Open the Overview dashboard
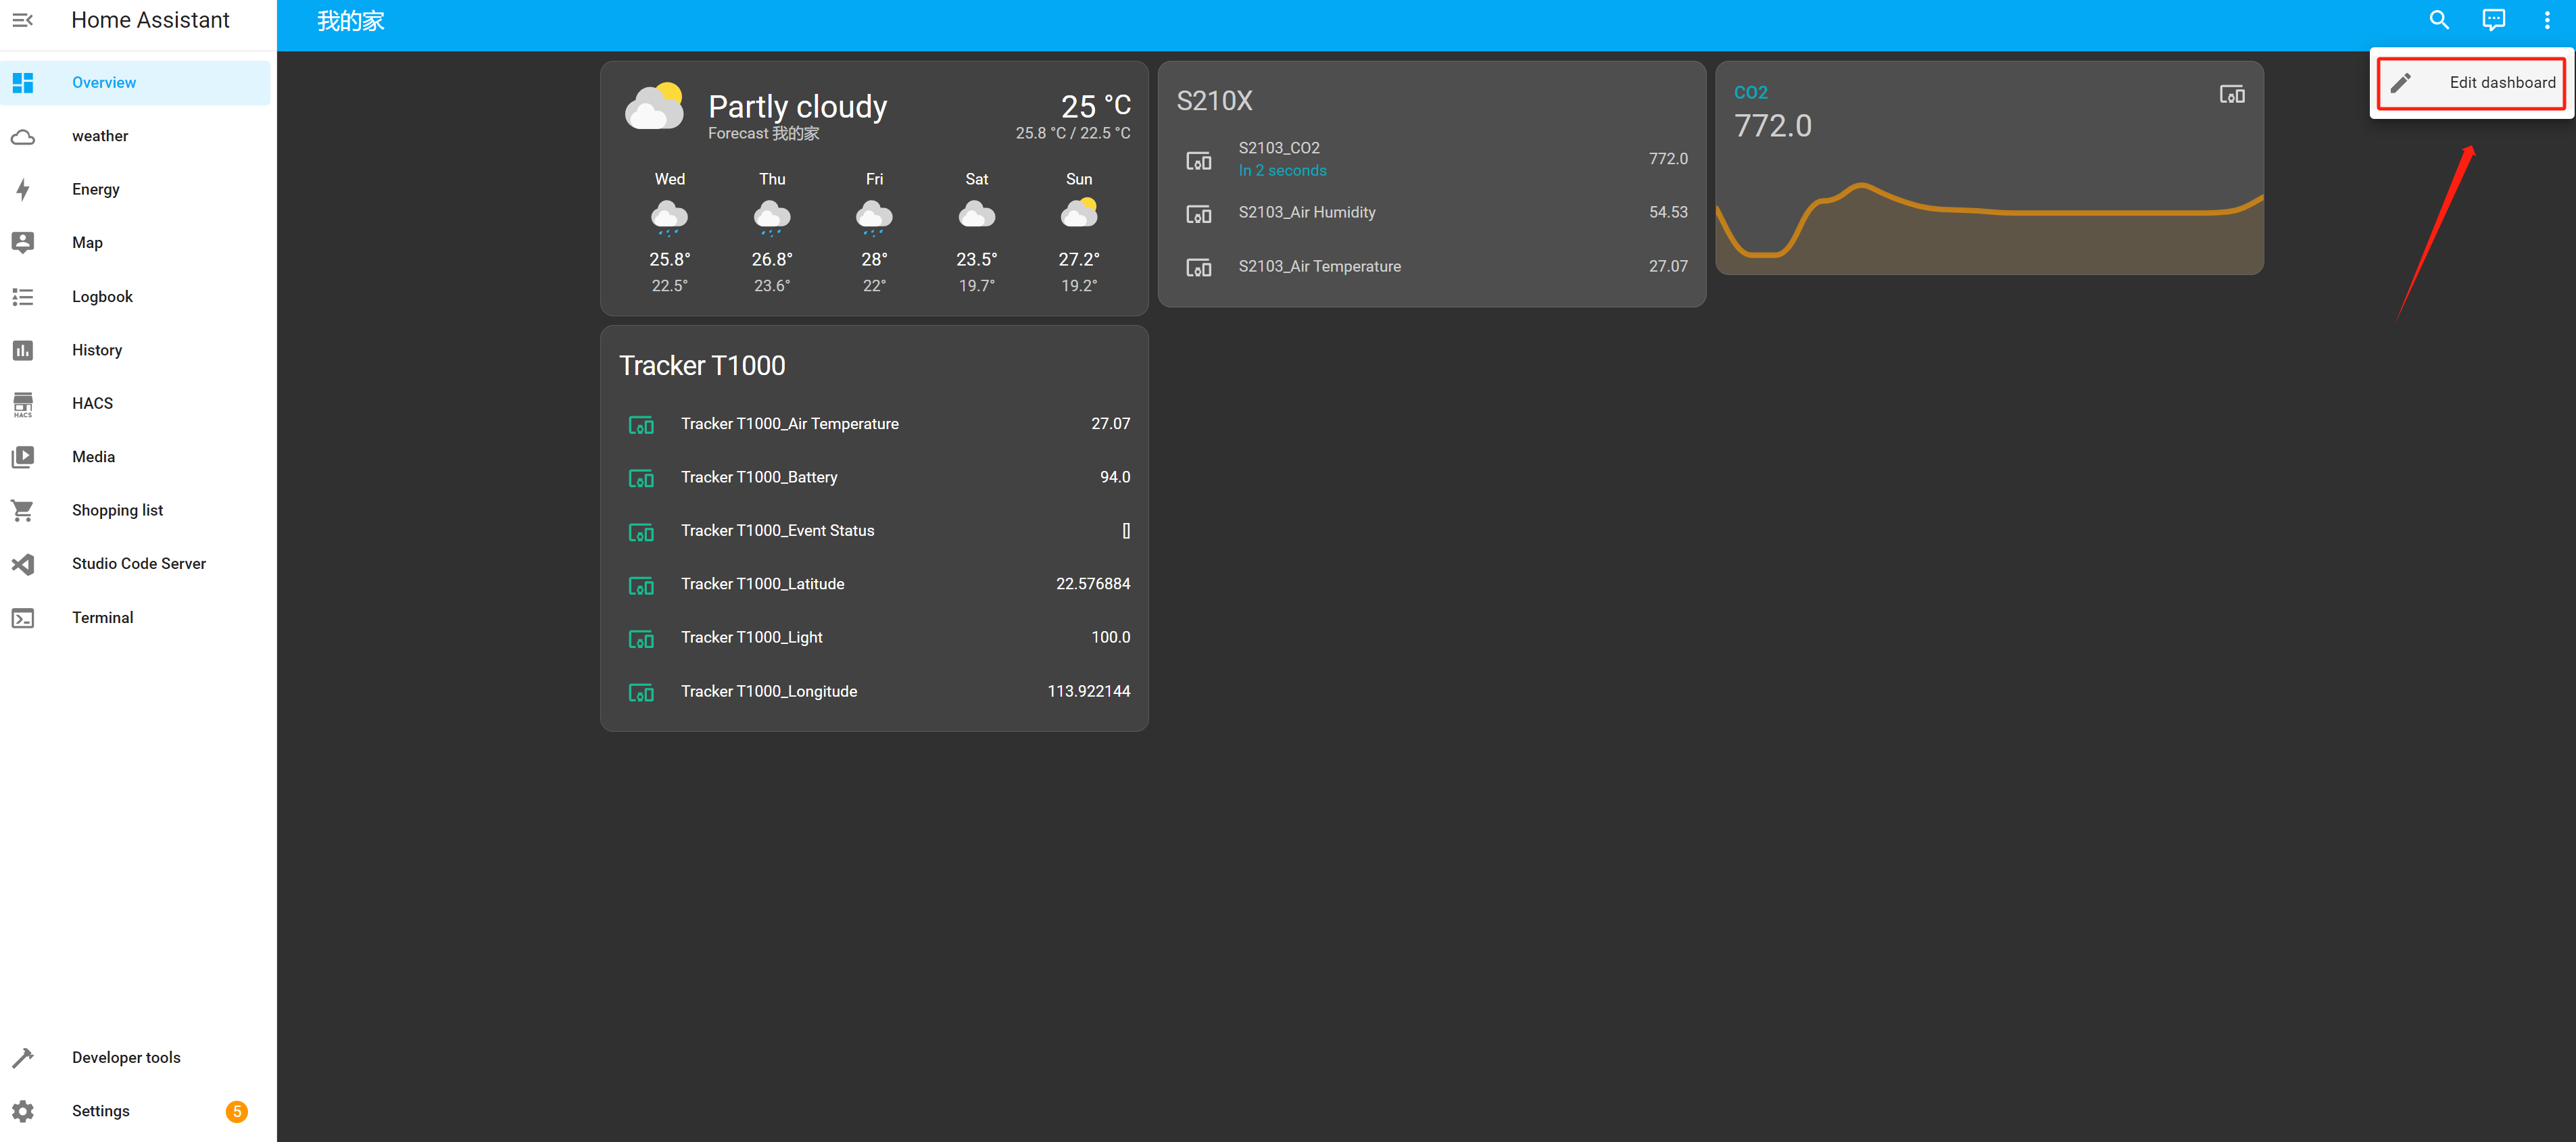 136,83
